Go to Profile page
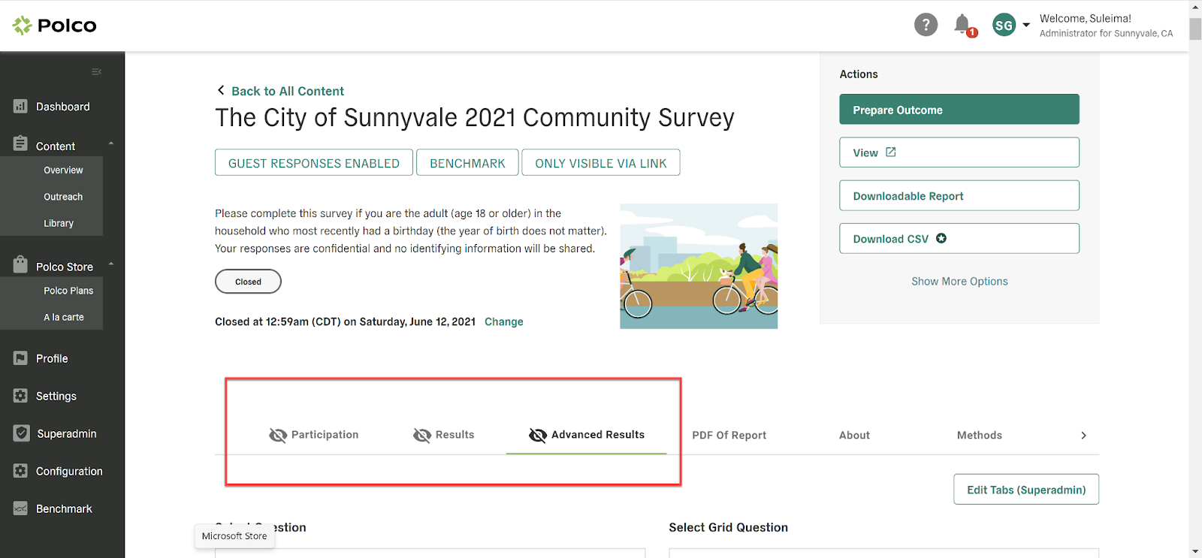The width and height of the screenshot is (1202, 558). click(x=52, y=358)
